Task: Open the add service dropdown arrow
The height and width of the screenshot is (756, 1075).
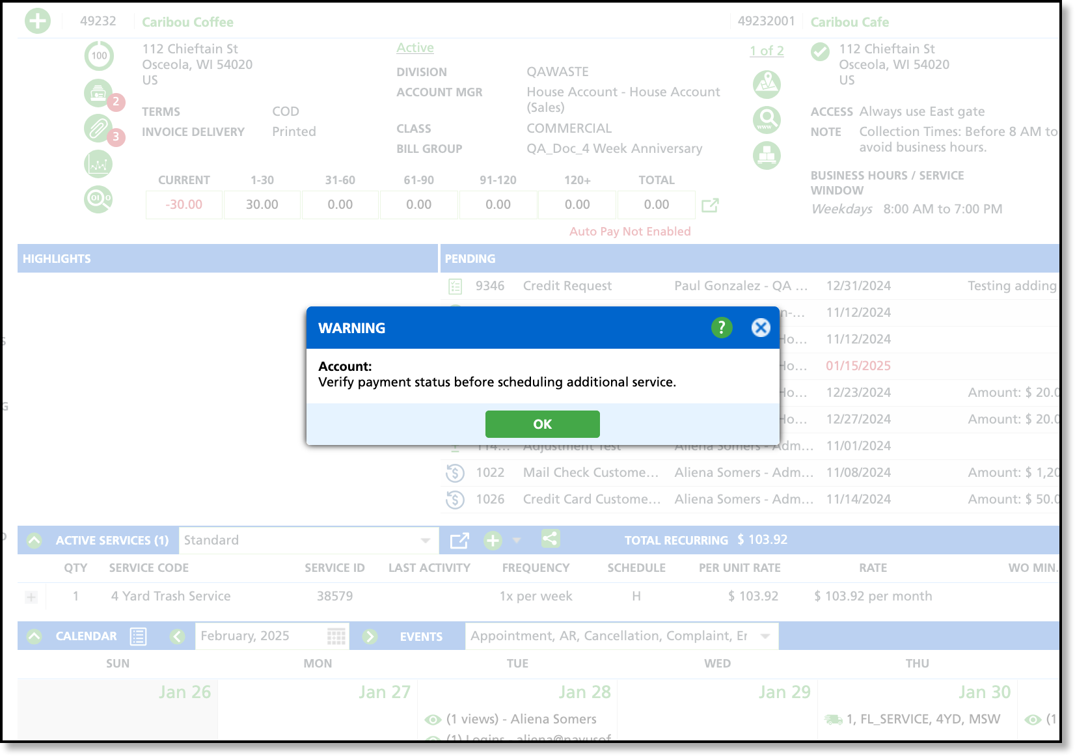Action: coord(517,541)
